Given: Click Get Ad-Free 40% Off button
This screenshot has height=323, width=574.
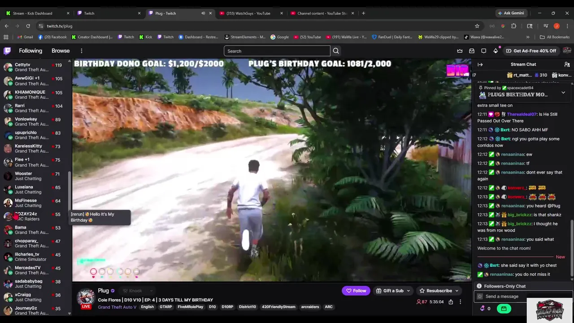Looking at the screenshot, I should coord(531,51).
